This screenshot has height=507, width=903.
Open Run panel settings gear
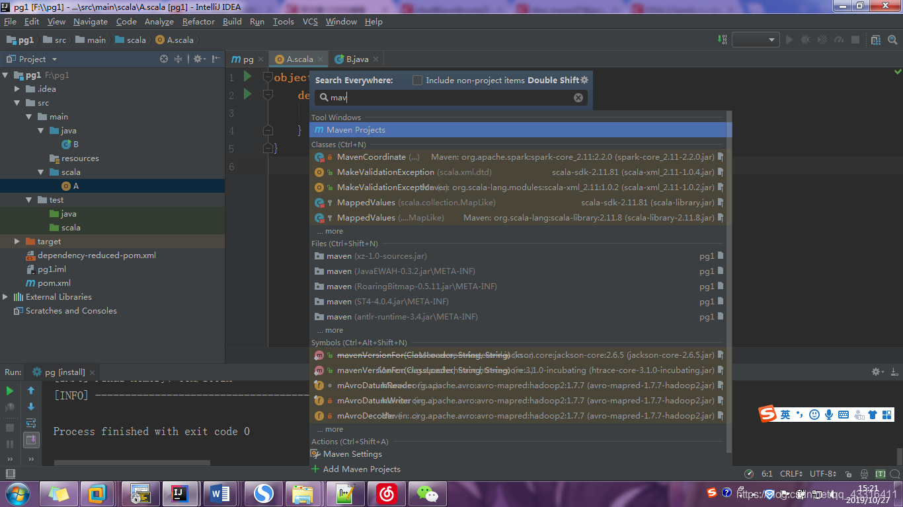877,372
